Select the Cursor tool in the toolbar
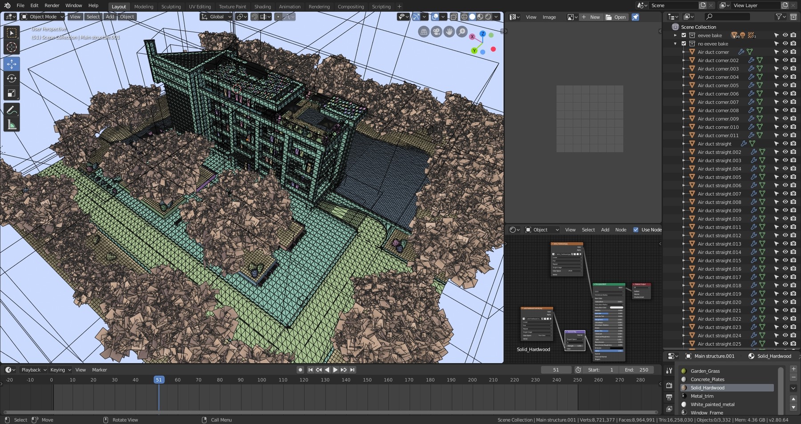801x424 pixels. [12, 47]
